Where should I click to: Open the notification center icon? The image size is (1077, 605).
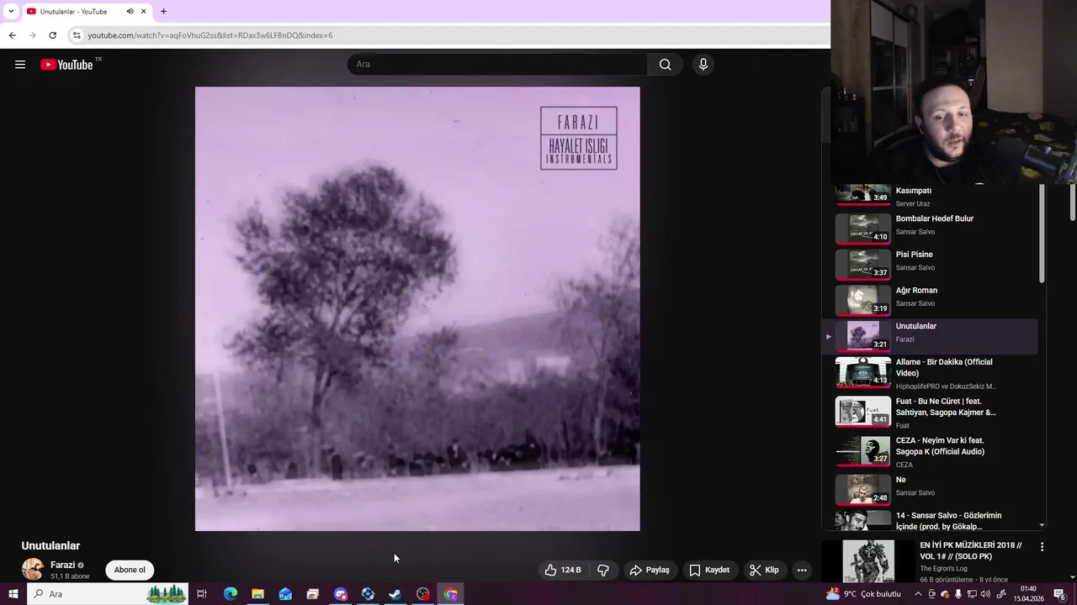pyautogui.click(x=1060, y=594)
